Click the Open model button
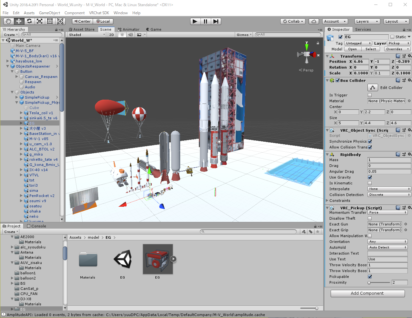412x318 pixels. (x=352, y=49)
